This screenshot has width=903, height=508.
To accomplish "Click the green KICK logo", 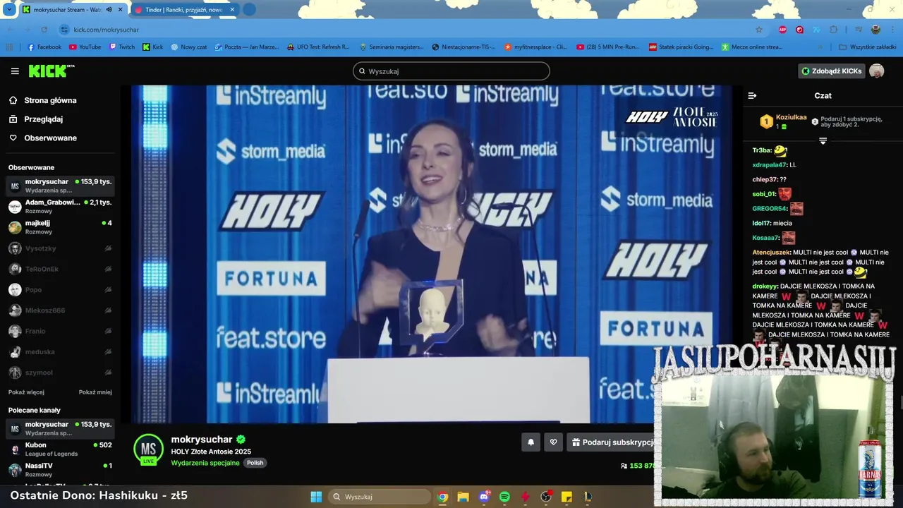I will (51, 71).
